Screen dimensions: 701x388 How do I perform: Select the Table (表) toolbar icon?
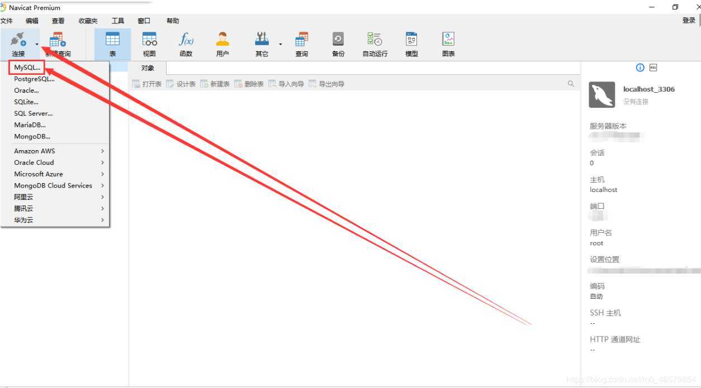pos(112,39)
